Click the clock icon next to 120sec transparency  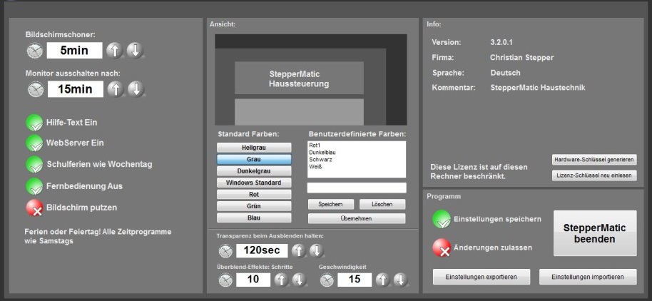[225, 250]
